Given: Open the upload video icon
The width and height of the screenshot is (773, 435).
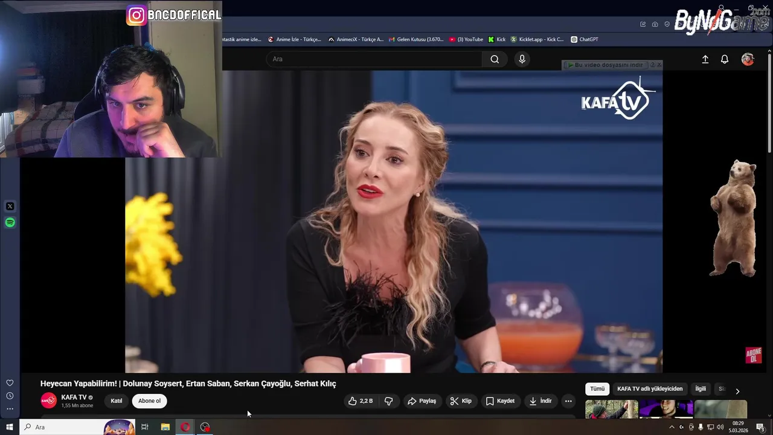Looking at the screenshot, I should (705, 59).
